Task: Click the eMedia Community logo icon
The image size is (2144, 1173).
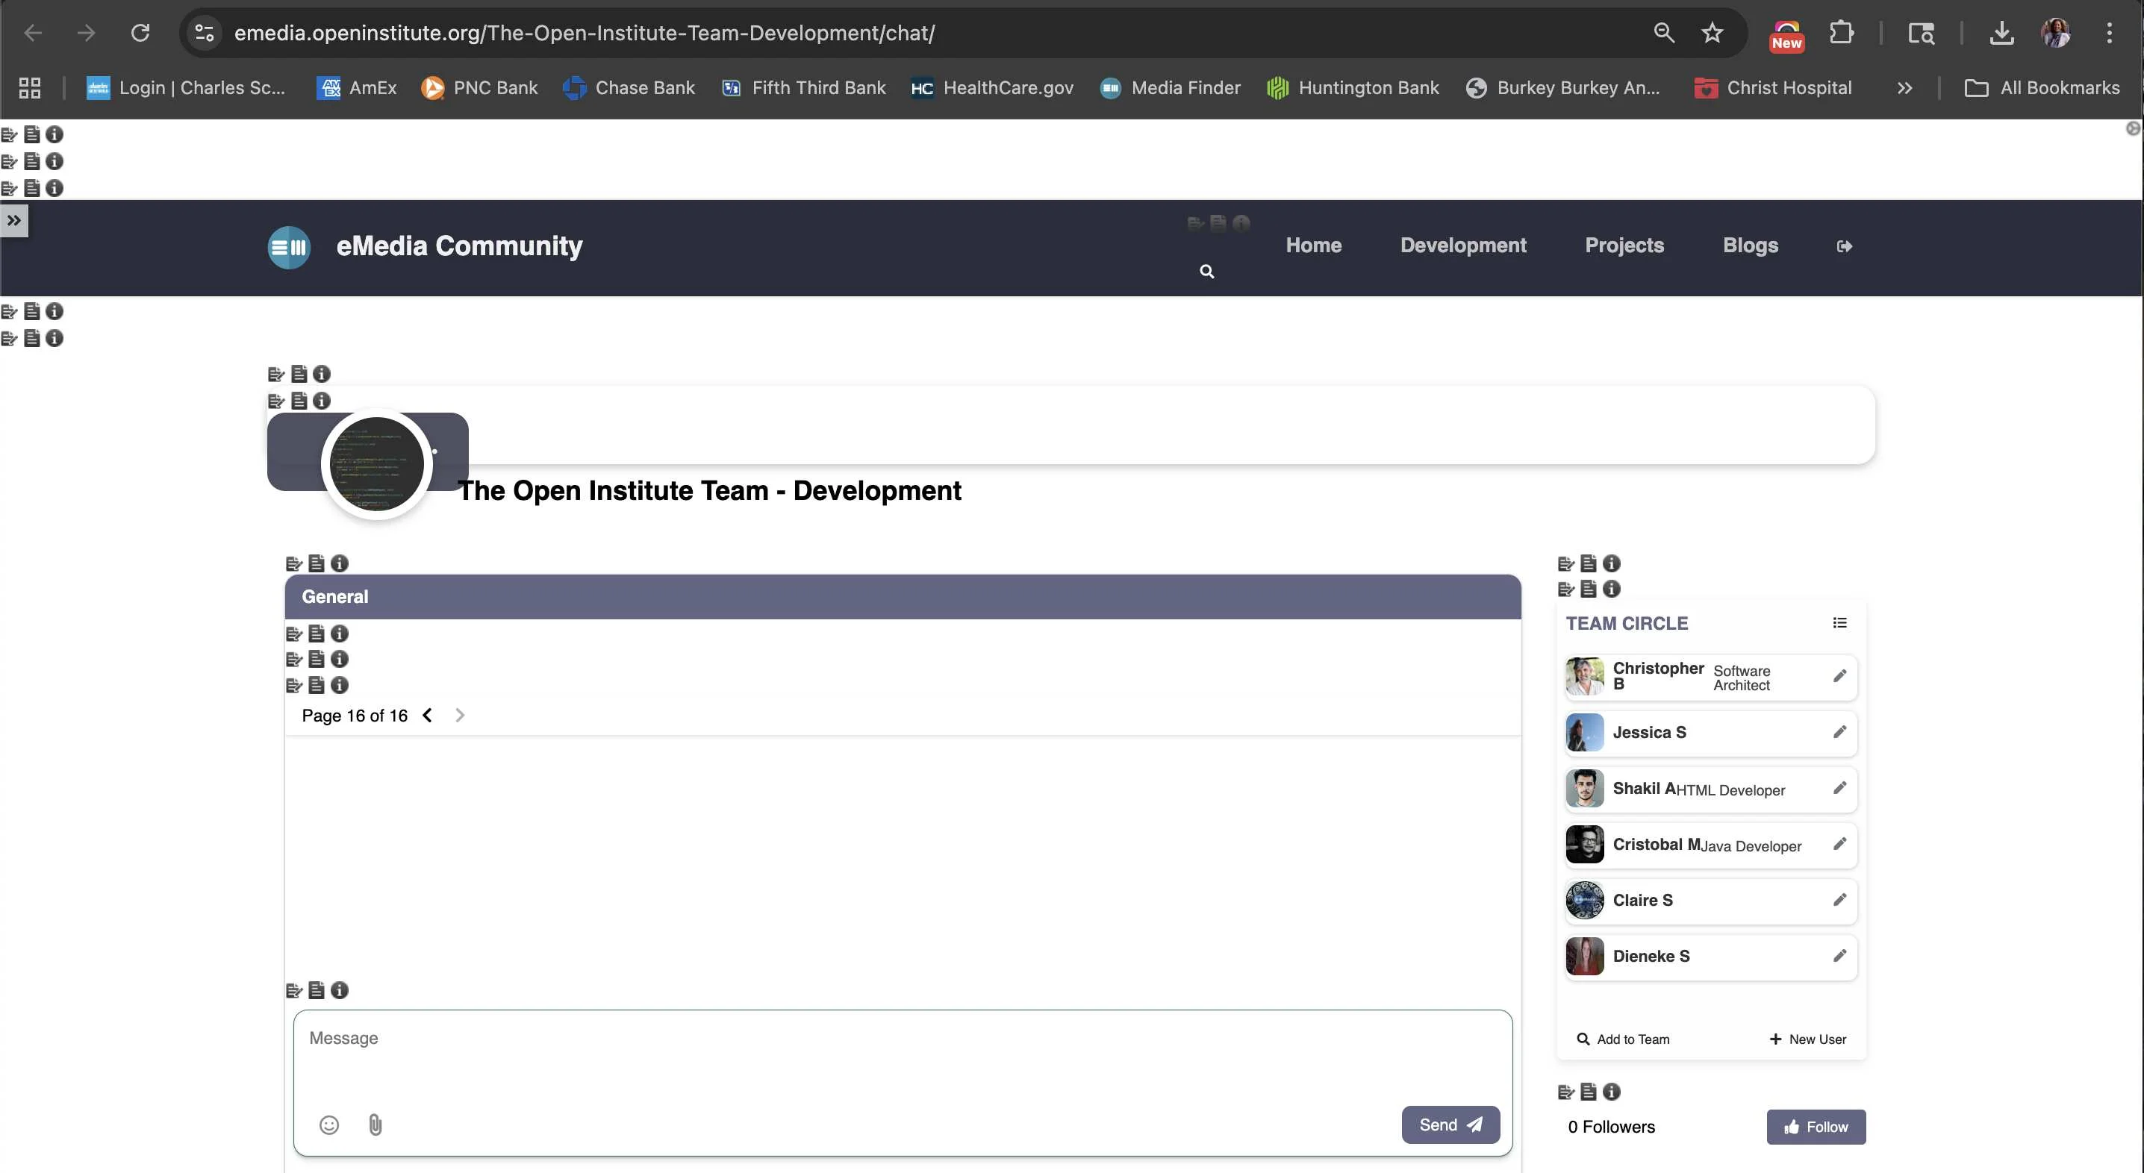Action: tap(289, 247)
